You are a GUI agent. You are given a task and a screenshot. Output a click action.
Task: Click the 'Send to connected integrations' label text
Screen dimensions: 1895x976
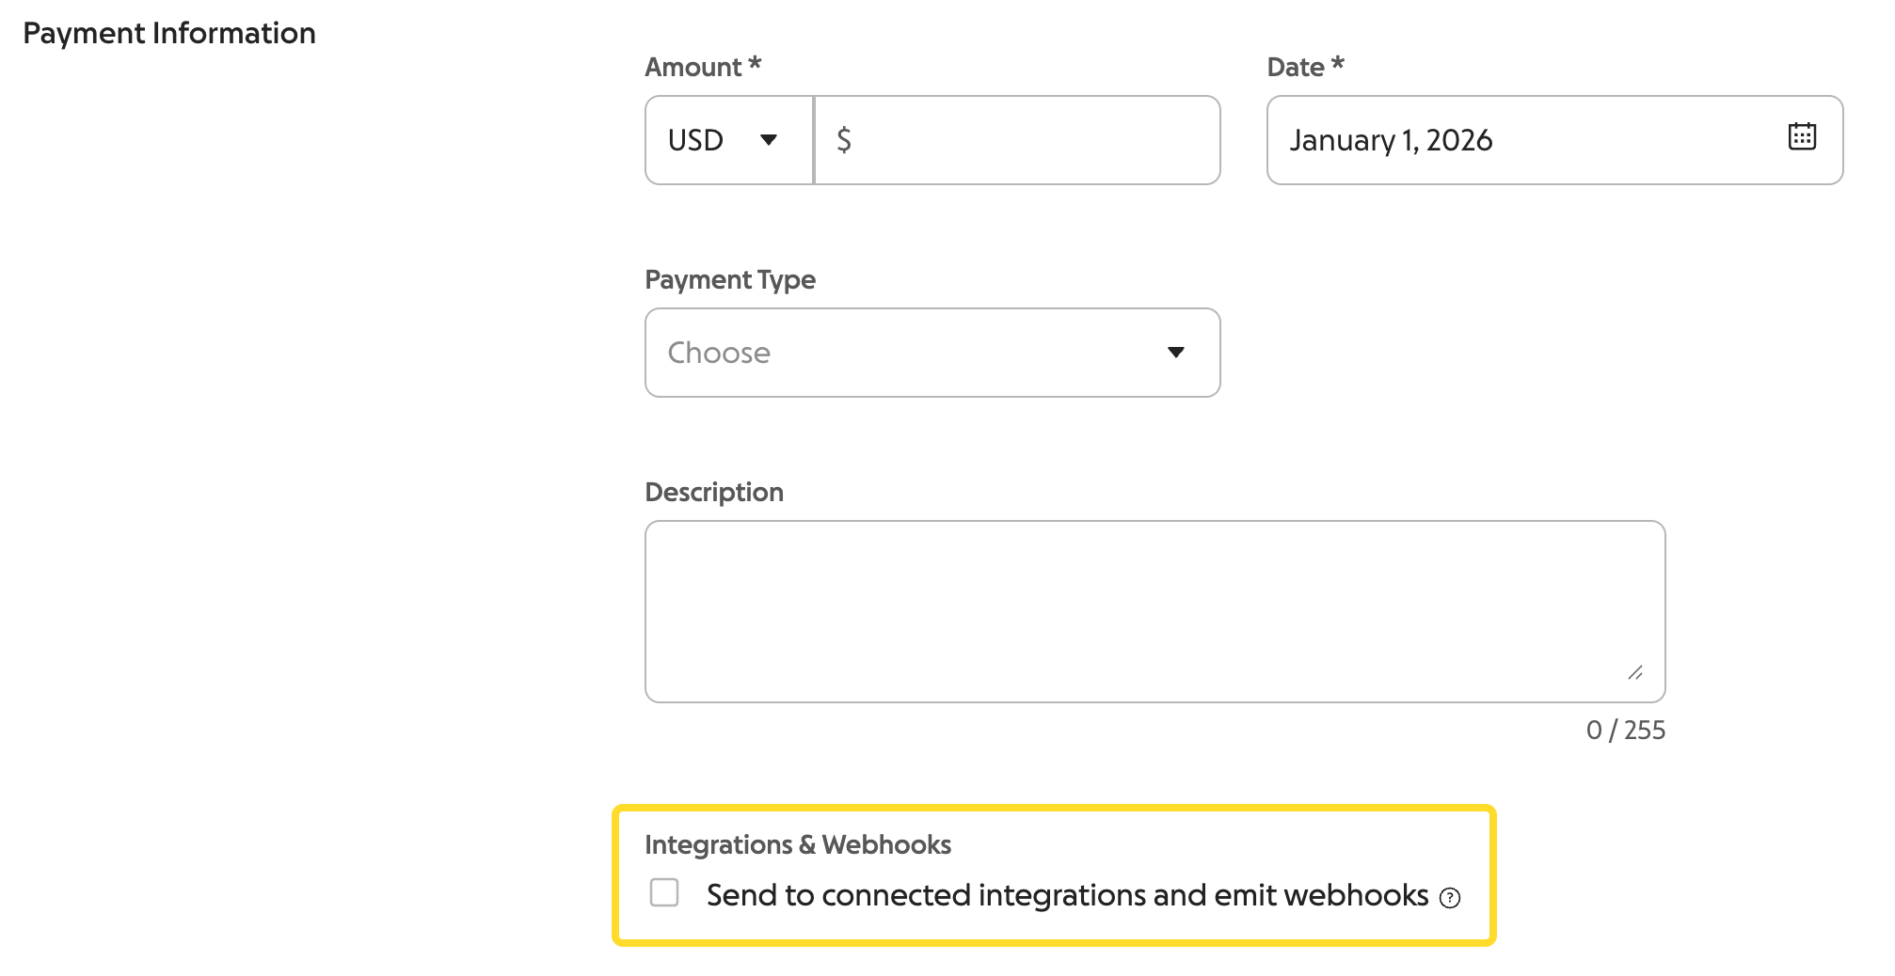(x=1068, y=895)
